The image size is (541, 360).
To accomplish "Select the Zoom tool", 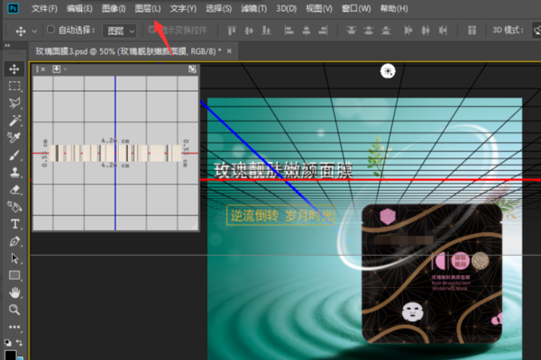I will tap(14, 310).
